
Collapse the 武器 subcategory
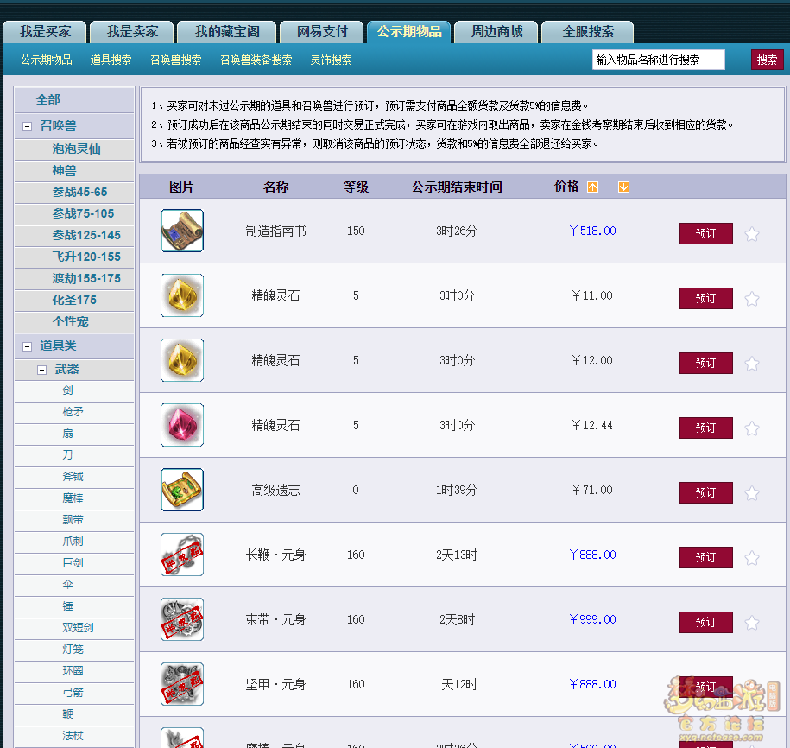(41, 370)
